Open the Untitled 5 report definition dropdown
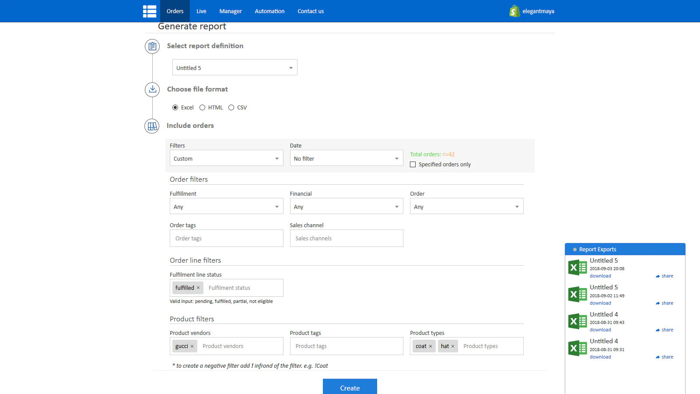This screenshot has width=700, height=394. click(x=234, y=68)
